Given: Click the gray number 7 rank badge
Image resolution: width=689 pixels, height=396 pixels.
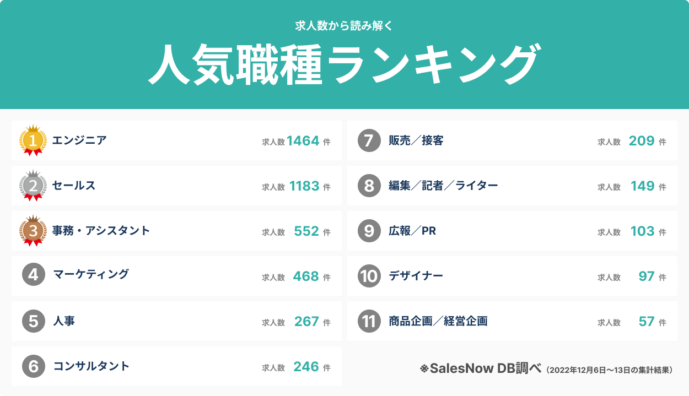Looking at the screenshot, I should pyautogui.click(x=369, y=141).
